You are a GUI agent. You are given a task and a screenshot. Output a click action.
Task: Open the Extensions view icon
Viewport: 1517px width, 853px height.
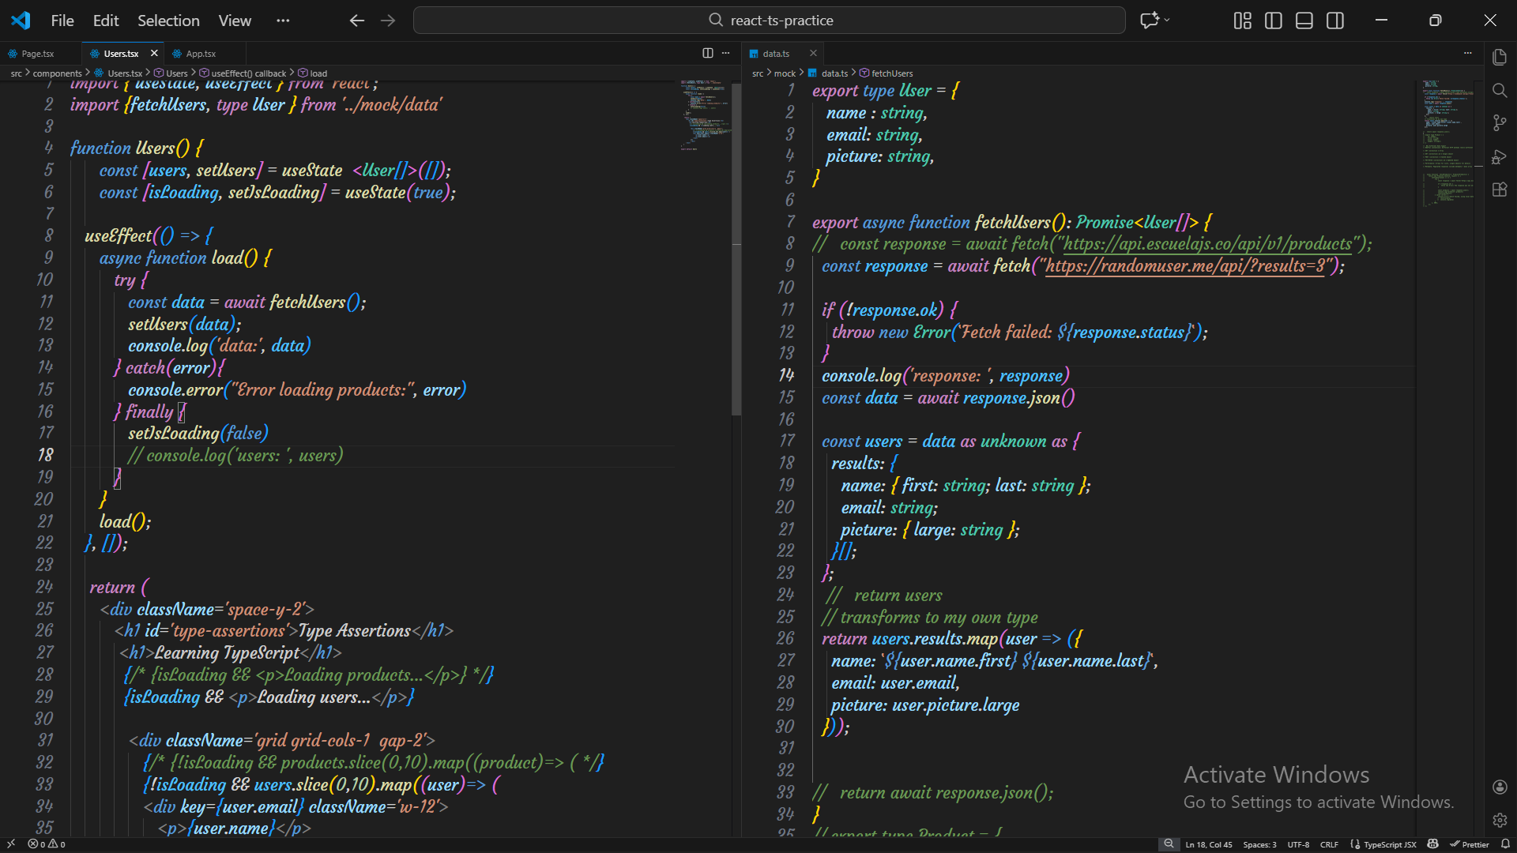tap(1499, 190)
